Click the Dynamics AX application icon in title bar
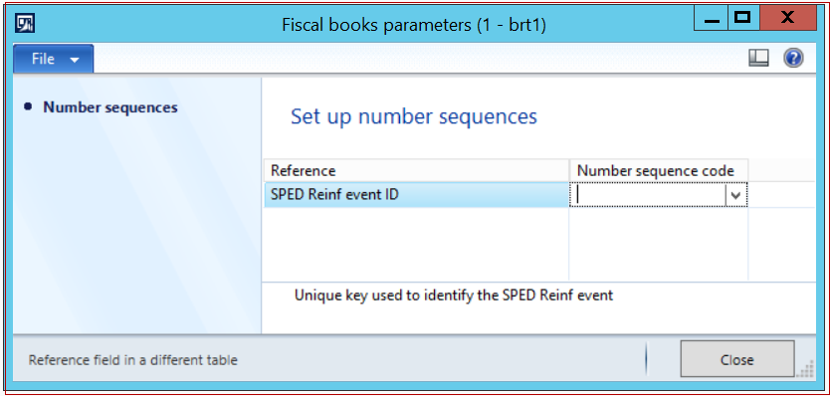The width and height of the screenshot is (830, 396). 25,23
